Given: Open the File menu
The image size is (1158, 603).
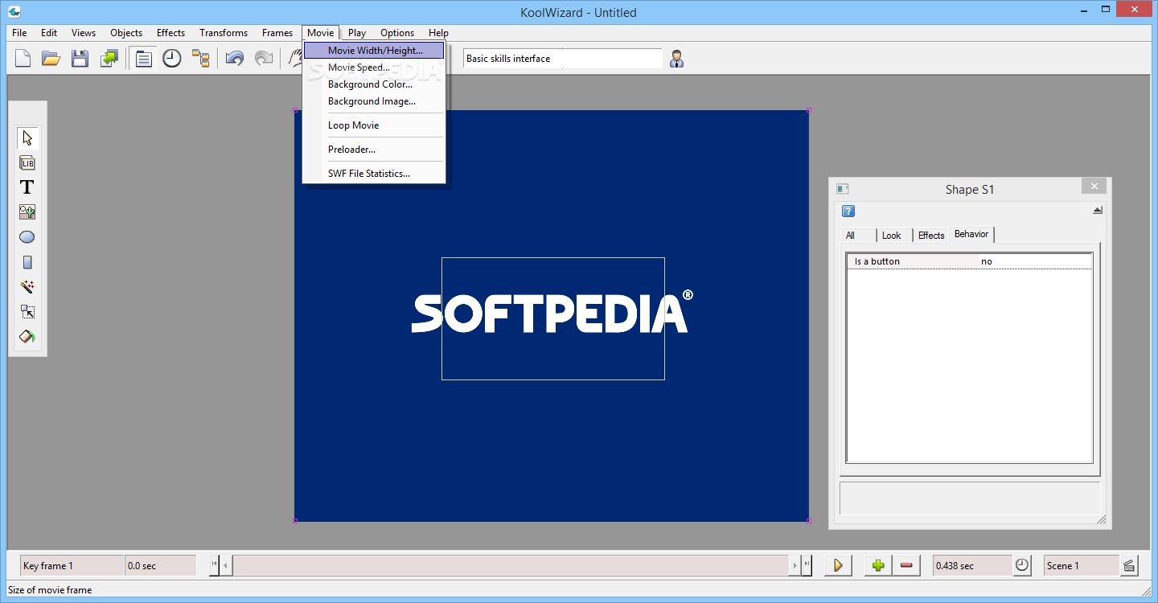Looking at the screenshot, I should click(19, 33).
